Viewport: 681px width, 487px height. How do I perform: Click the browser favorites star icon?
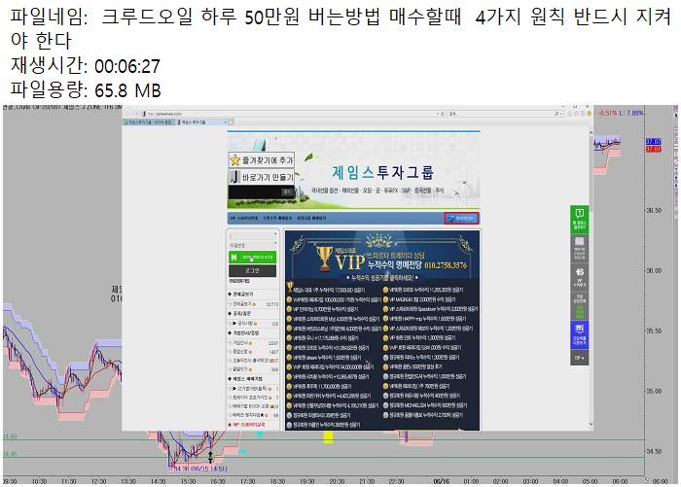pos(576,114)
